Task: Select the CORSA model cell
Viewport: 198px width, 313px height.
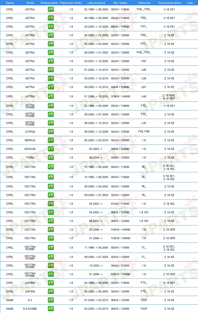Action: (x=30, y=132)
